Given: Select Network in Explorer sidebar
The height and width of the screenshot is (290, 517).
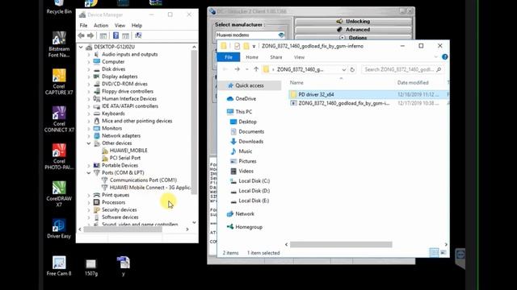Looking at the screenshot, I should (x=245, y=213).
